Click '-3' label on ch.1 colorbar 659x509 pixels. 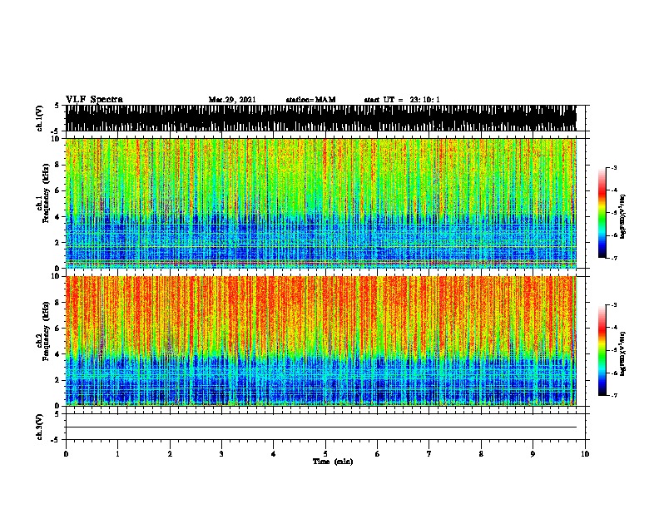(613, 167)
